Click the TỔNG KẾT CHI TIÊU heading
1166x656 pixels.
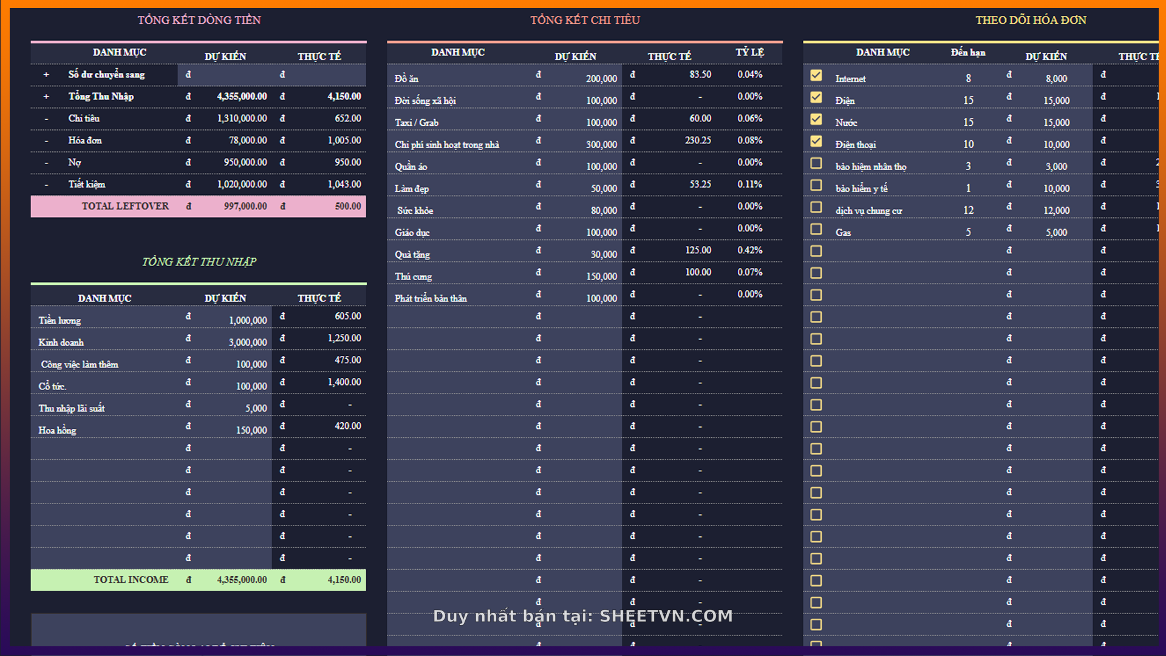(x=585, y=20)
